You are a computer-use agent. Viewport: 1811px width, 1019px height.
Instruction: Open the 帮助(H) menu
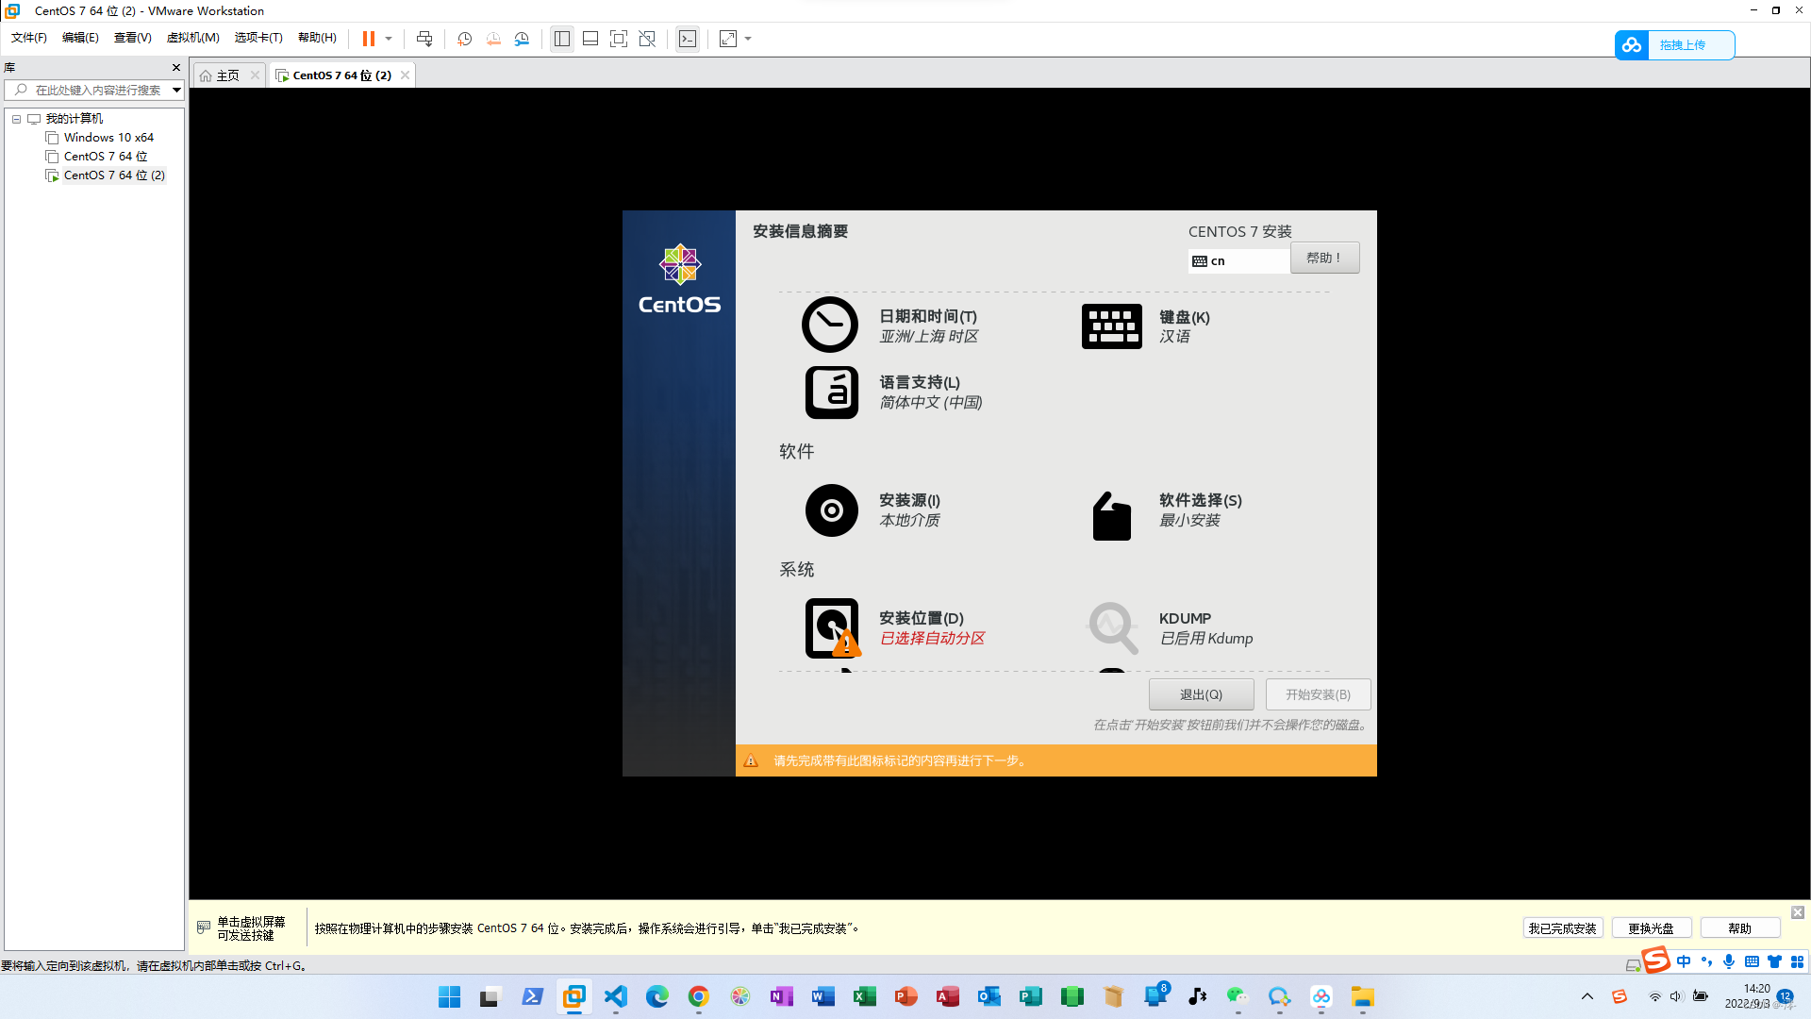(317, 38)
